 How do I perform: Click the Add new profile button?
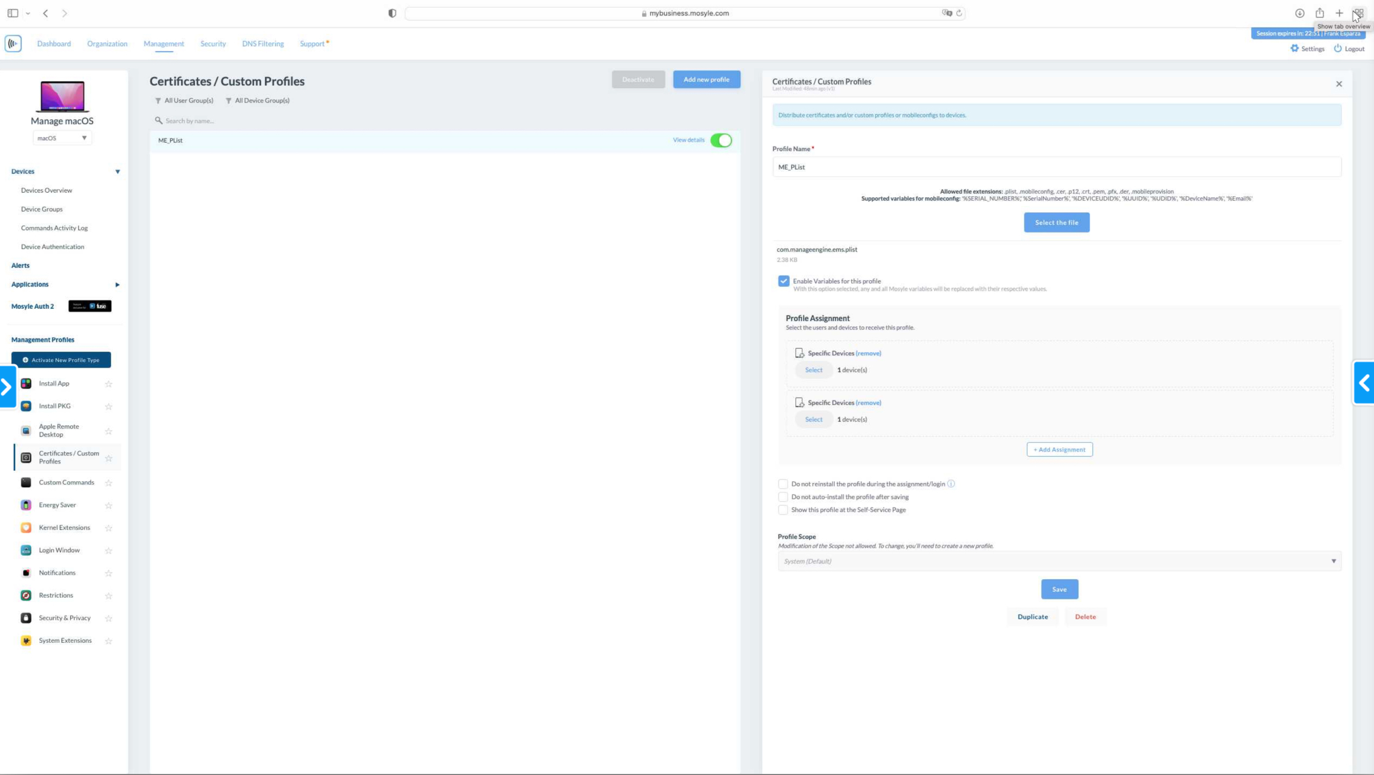[x=706, y=79]
